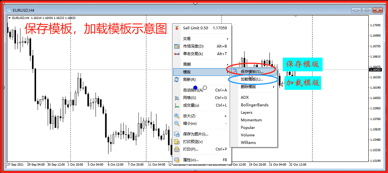Image resolution: width=388 pixels, height=173 pixels.
Task: Click the one-click trading icon
Action: tap(177, 54)
